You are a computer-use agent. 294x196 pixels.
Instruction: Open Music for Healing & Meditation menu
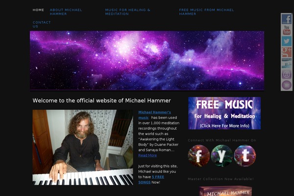point(128,12)
